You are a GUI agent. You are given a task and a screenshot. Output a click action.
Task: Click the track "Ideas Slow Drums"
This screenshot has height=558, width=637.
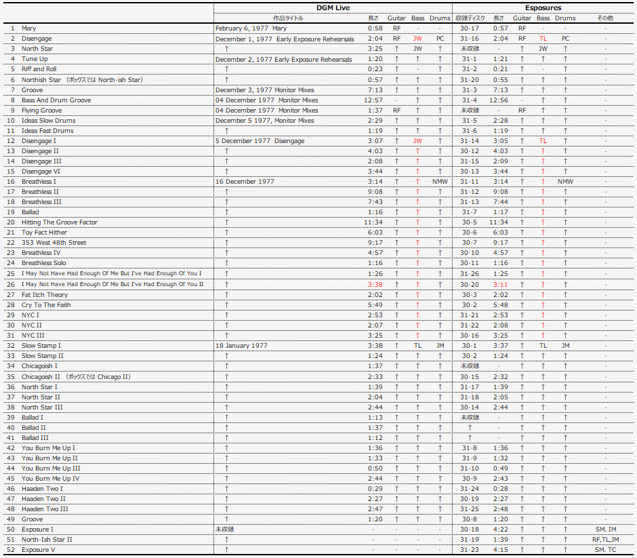(x=48, y=120)
